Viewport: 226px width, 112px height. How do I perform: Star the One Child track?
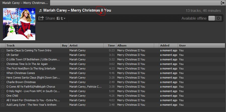(3, 96)
